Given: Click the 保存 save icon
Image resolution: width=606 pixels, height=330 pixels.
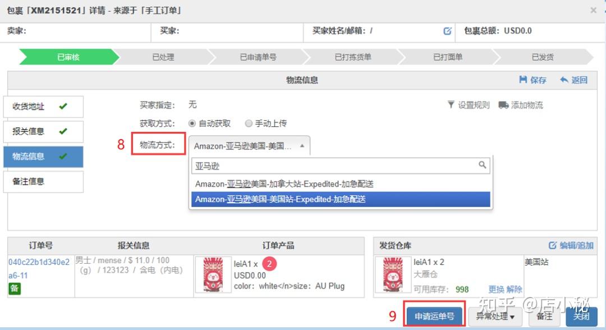Looking at the screenshot, I should point(522,80).
